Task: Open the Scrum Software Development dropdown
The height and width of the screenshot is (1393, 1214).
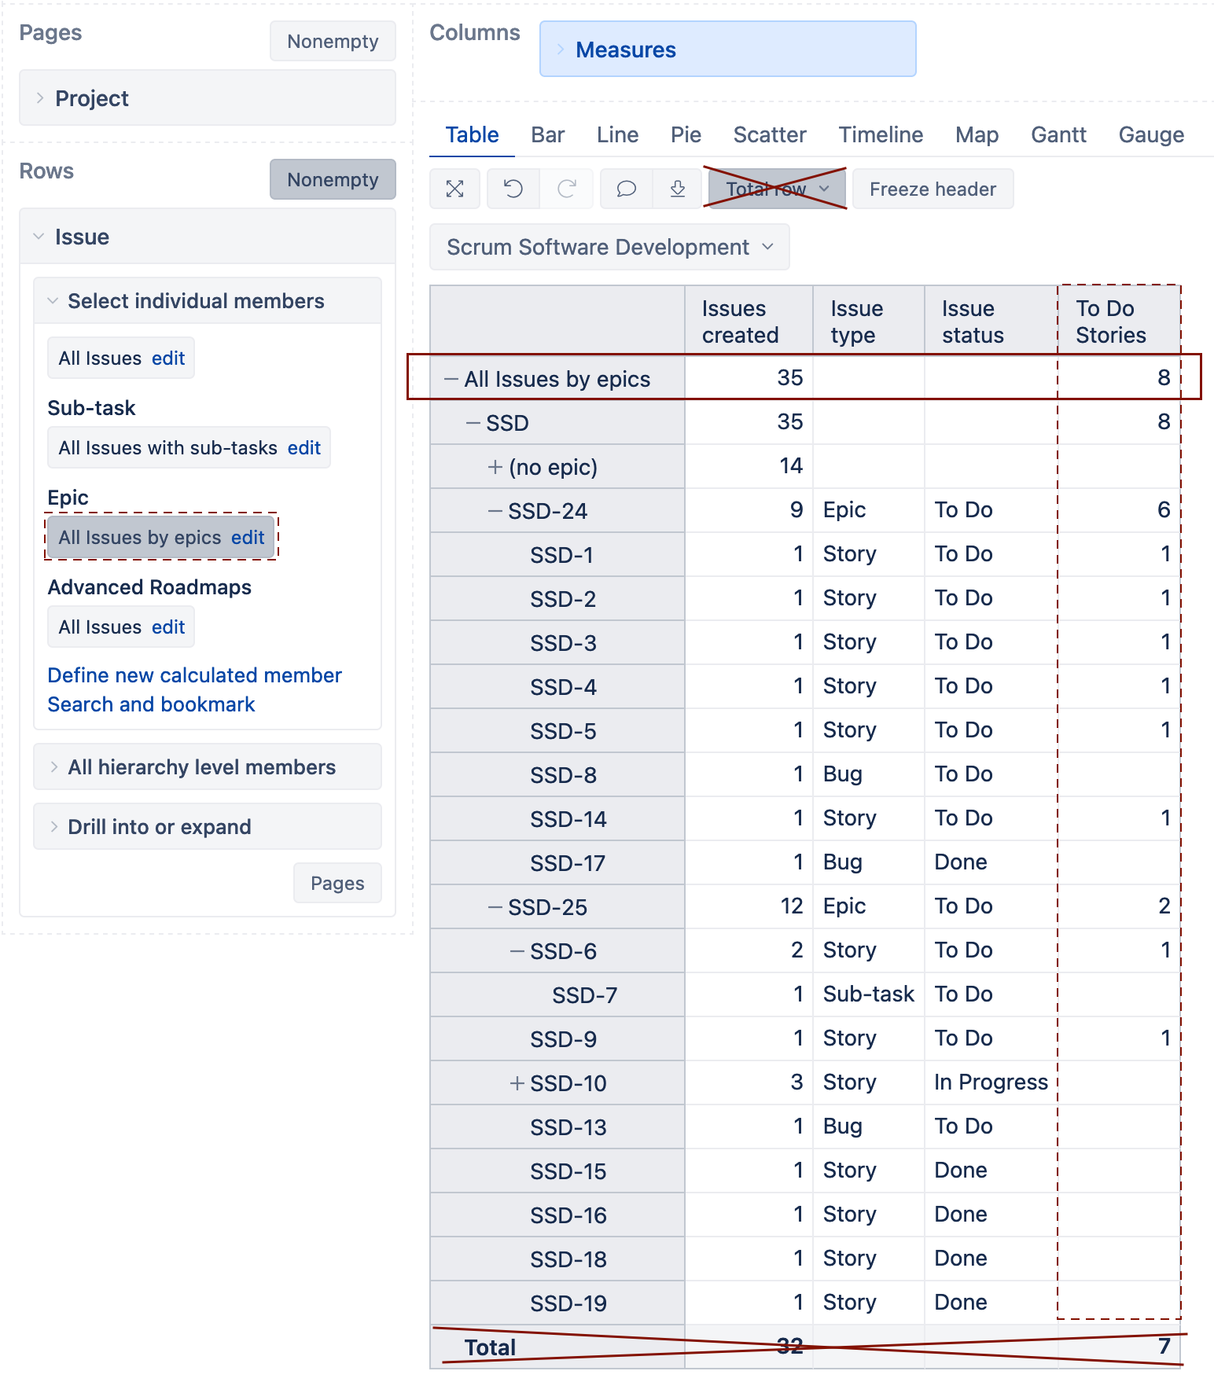Action: coord(609,247)
